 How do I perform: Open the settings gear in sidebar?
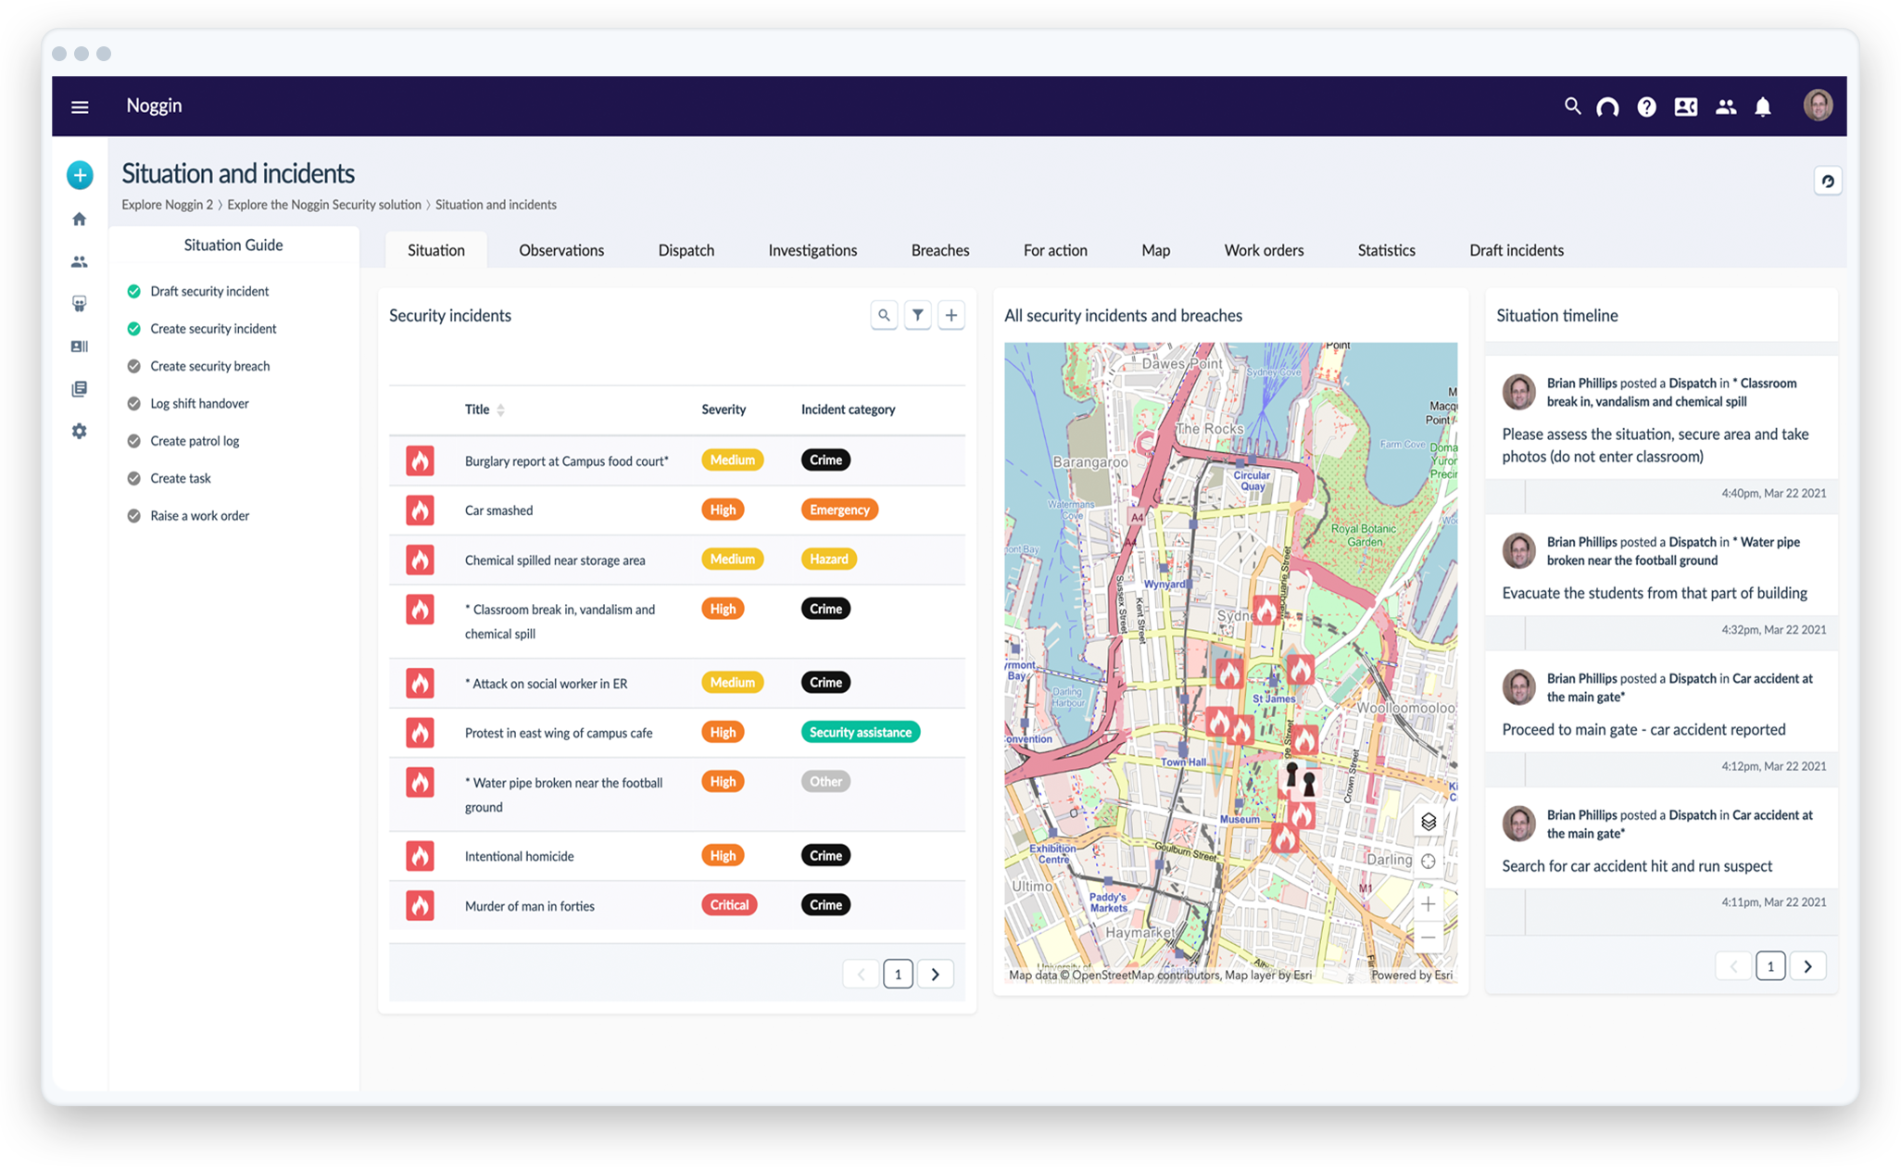[80, 432]
